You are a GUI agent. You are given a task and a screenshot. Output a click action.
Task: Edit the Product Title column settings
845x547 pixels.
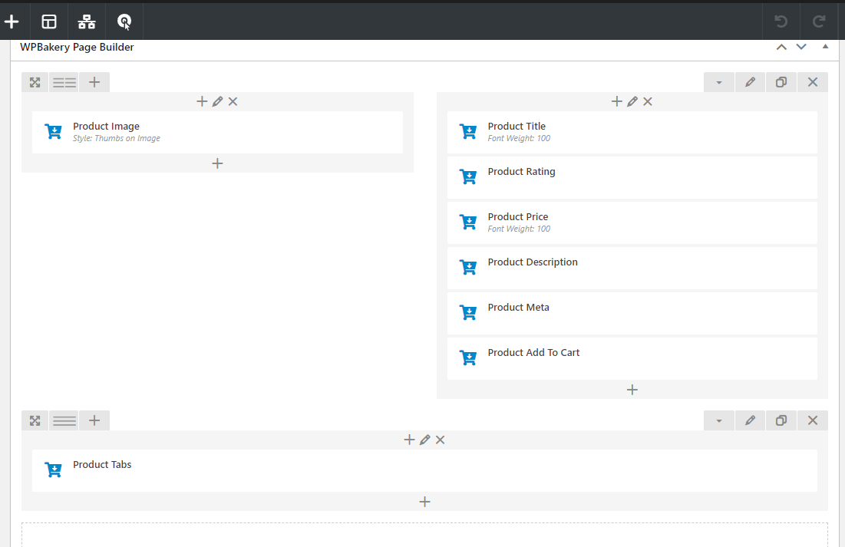pyautogui.click(x=632, y=101)
